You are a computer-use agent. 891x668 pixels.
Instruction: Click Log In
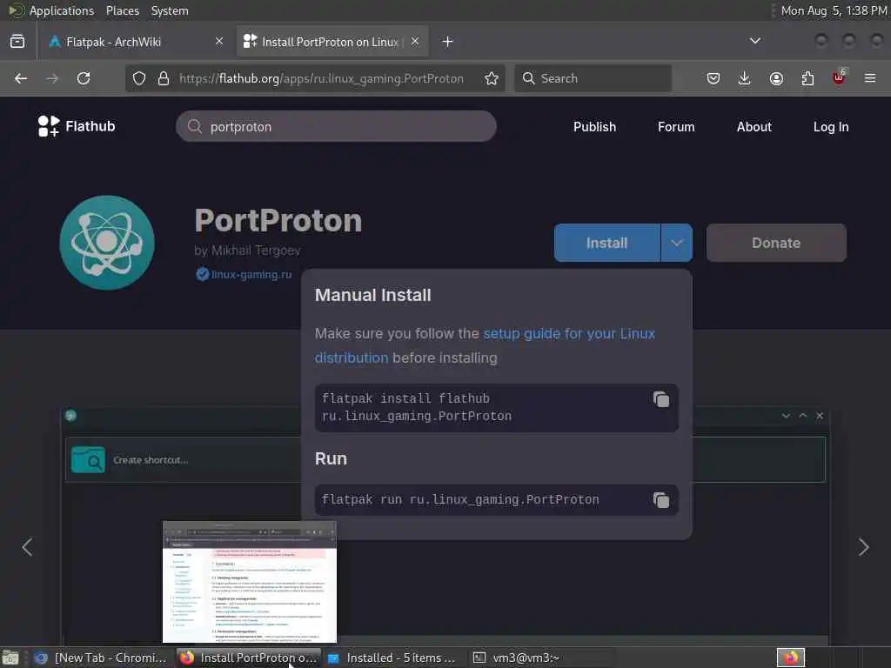[831, 127]
